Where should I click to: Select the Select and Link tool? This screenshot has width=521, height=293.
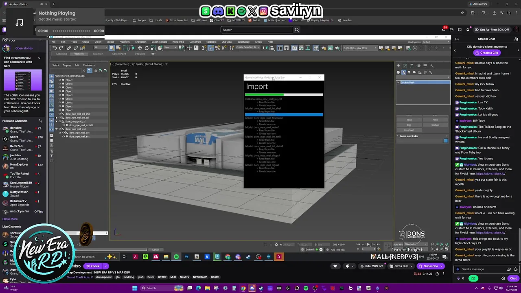point(69,48)
